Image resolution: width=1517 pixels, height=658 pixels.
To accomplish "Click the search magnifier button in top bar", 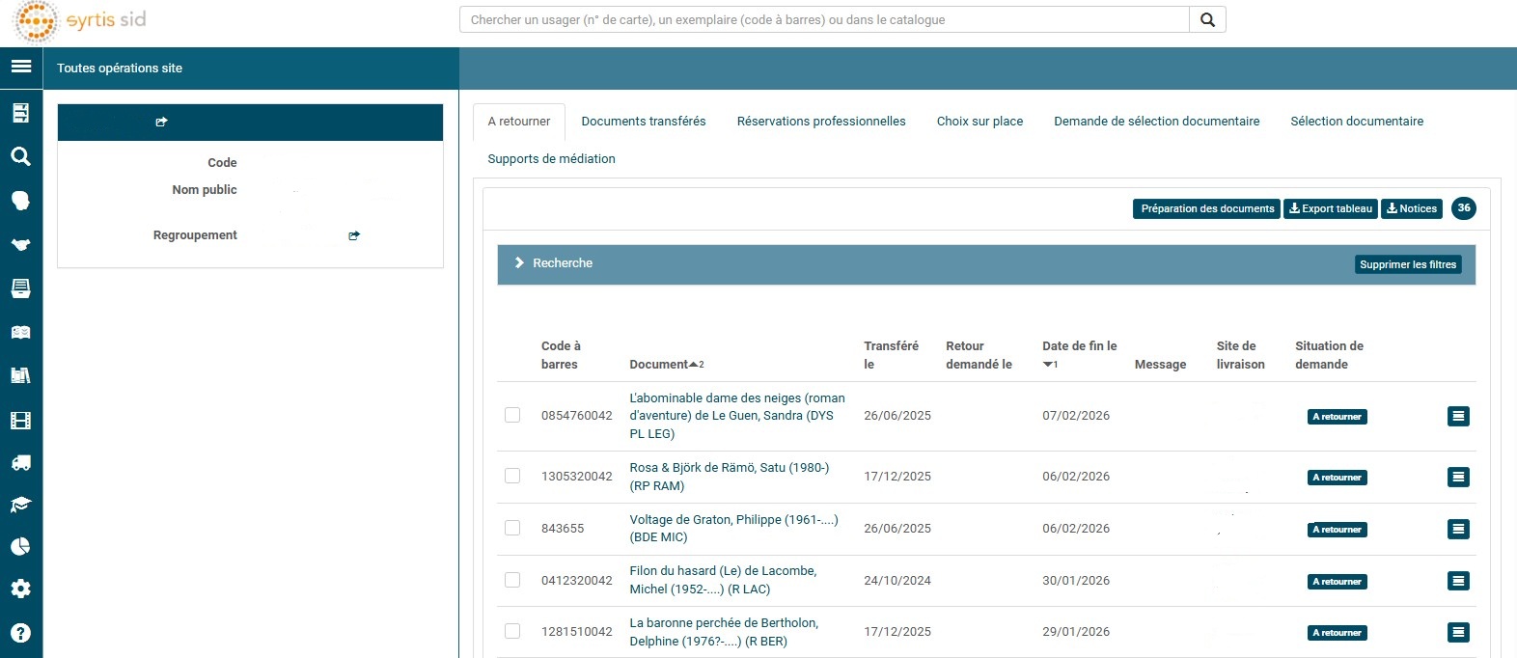I will tap(1207, 19).
